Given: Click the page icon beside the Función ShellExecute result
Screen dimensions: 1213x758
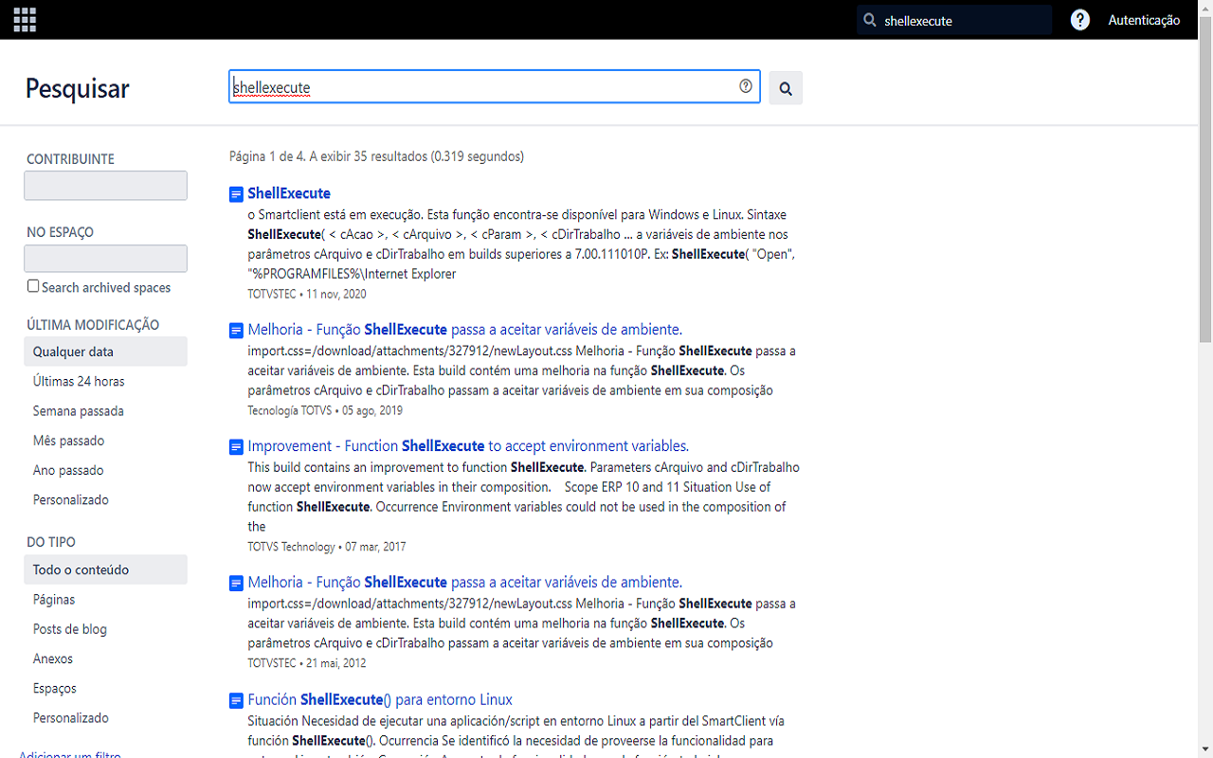Looking at the screenshot, I should pos(235,699).
